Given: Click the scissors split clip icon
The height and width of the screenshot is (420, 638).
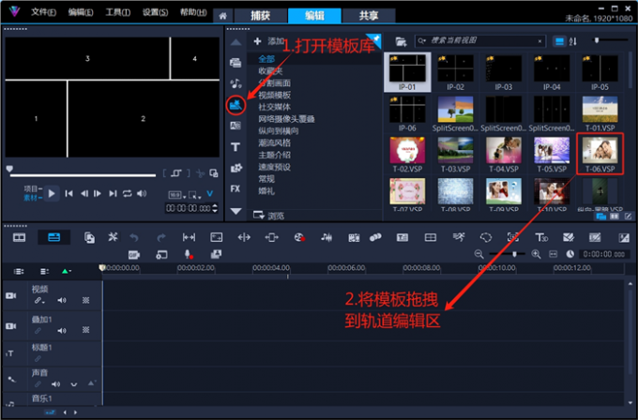Looking at the screenshot, I should click(x=200, y=173).
